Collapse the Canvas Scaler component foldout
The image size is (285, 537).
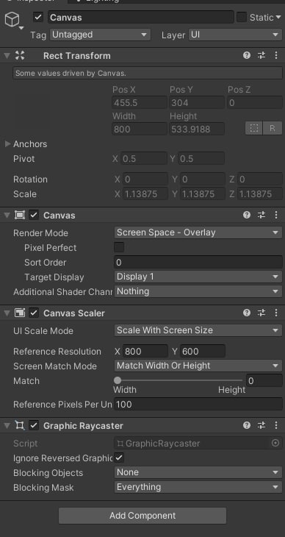(7, 313)
